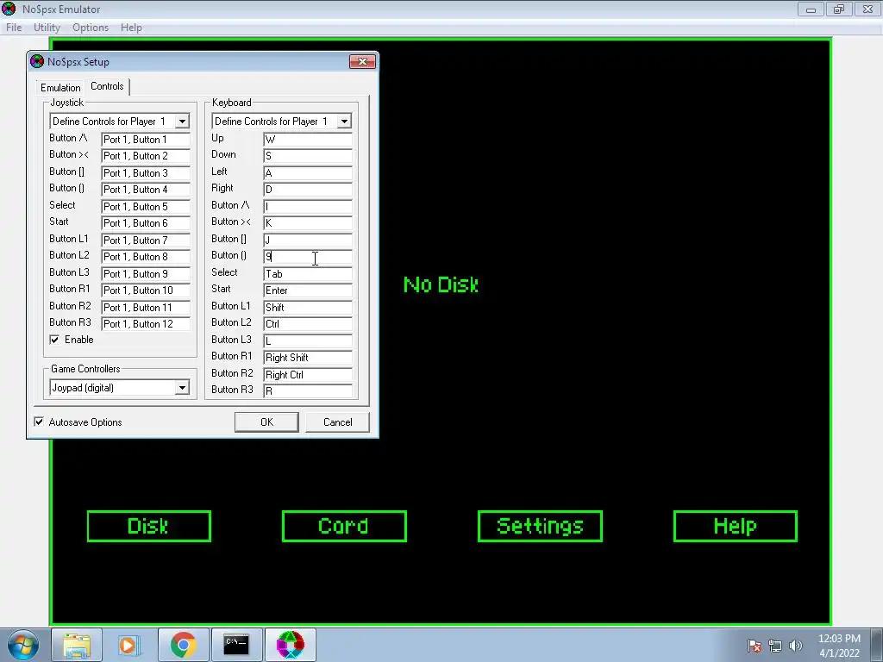883x662 pixels.
Task: Click the keyboard Right field containing D
Action: pyautogui.click(x=308, y=190)
